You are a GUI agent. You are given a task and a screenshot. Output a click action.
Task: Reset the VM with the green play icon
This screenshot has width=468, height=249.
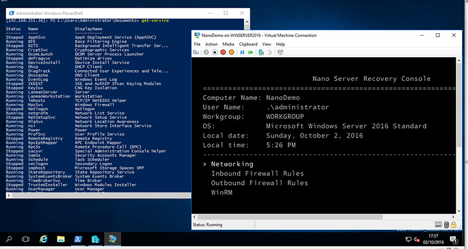[251, 52]
